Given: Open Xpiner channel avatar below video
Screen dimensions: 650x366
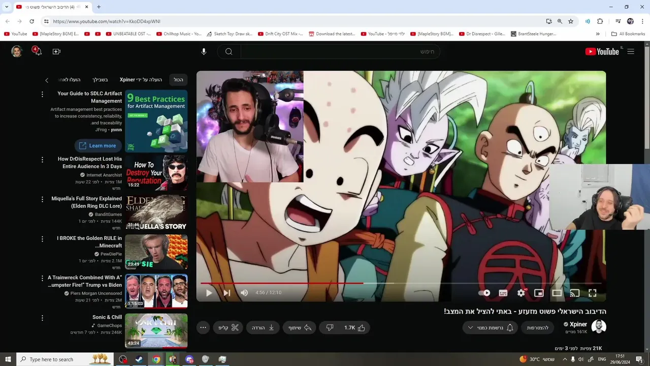Looking at the screenshot, I should 599,327.
